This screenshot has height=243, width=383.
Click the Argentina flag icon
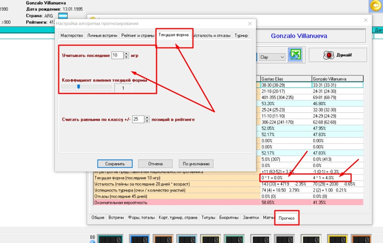coord(63,16)
